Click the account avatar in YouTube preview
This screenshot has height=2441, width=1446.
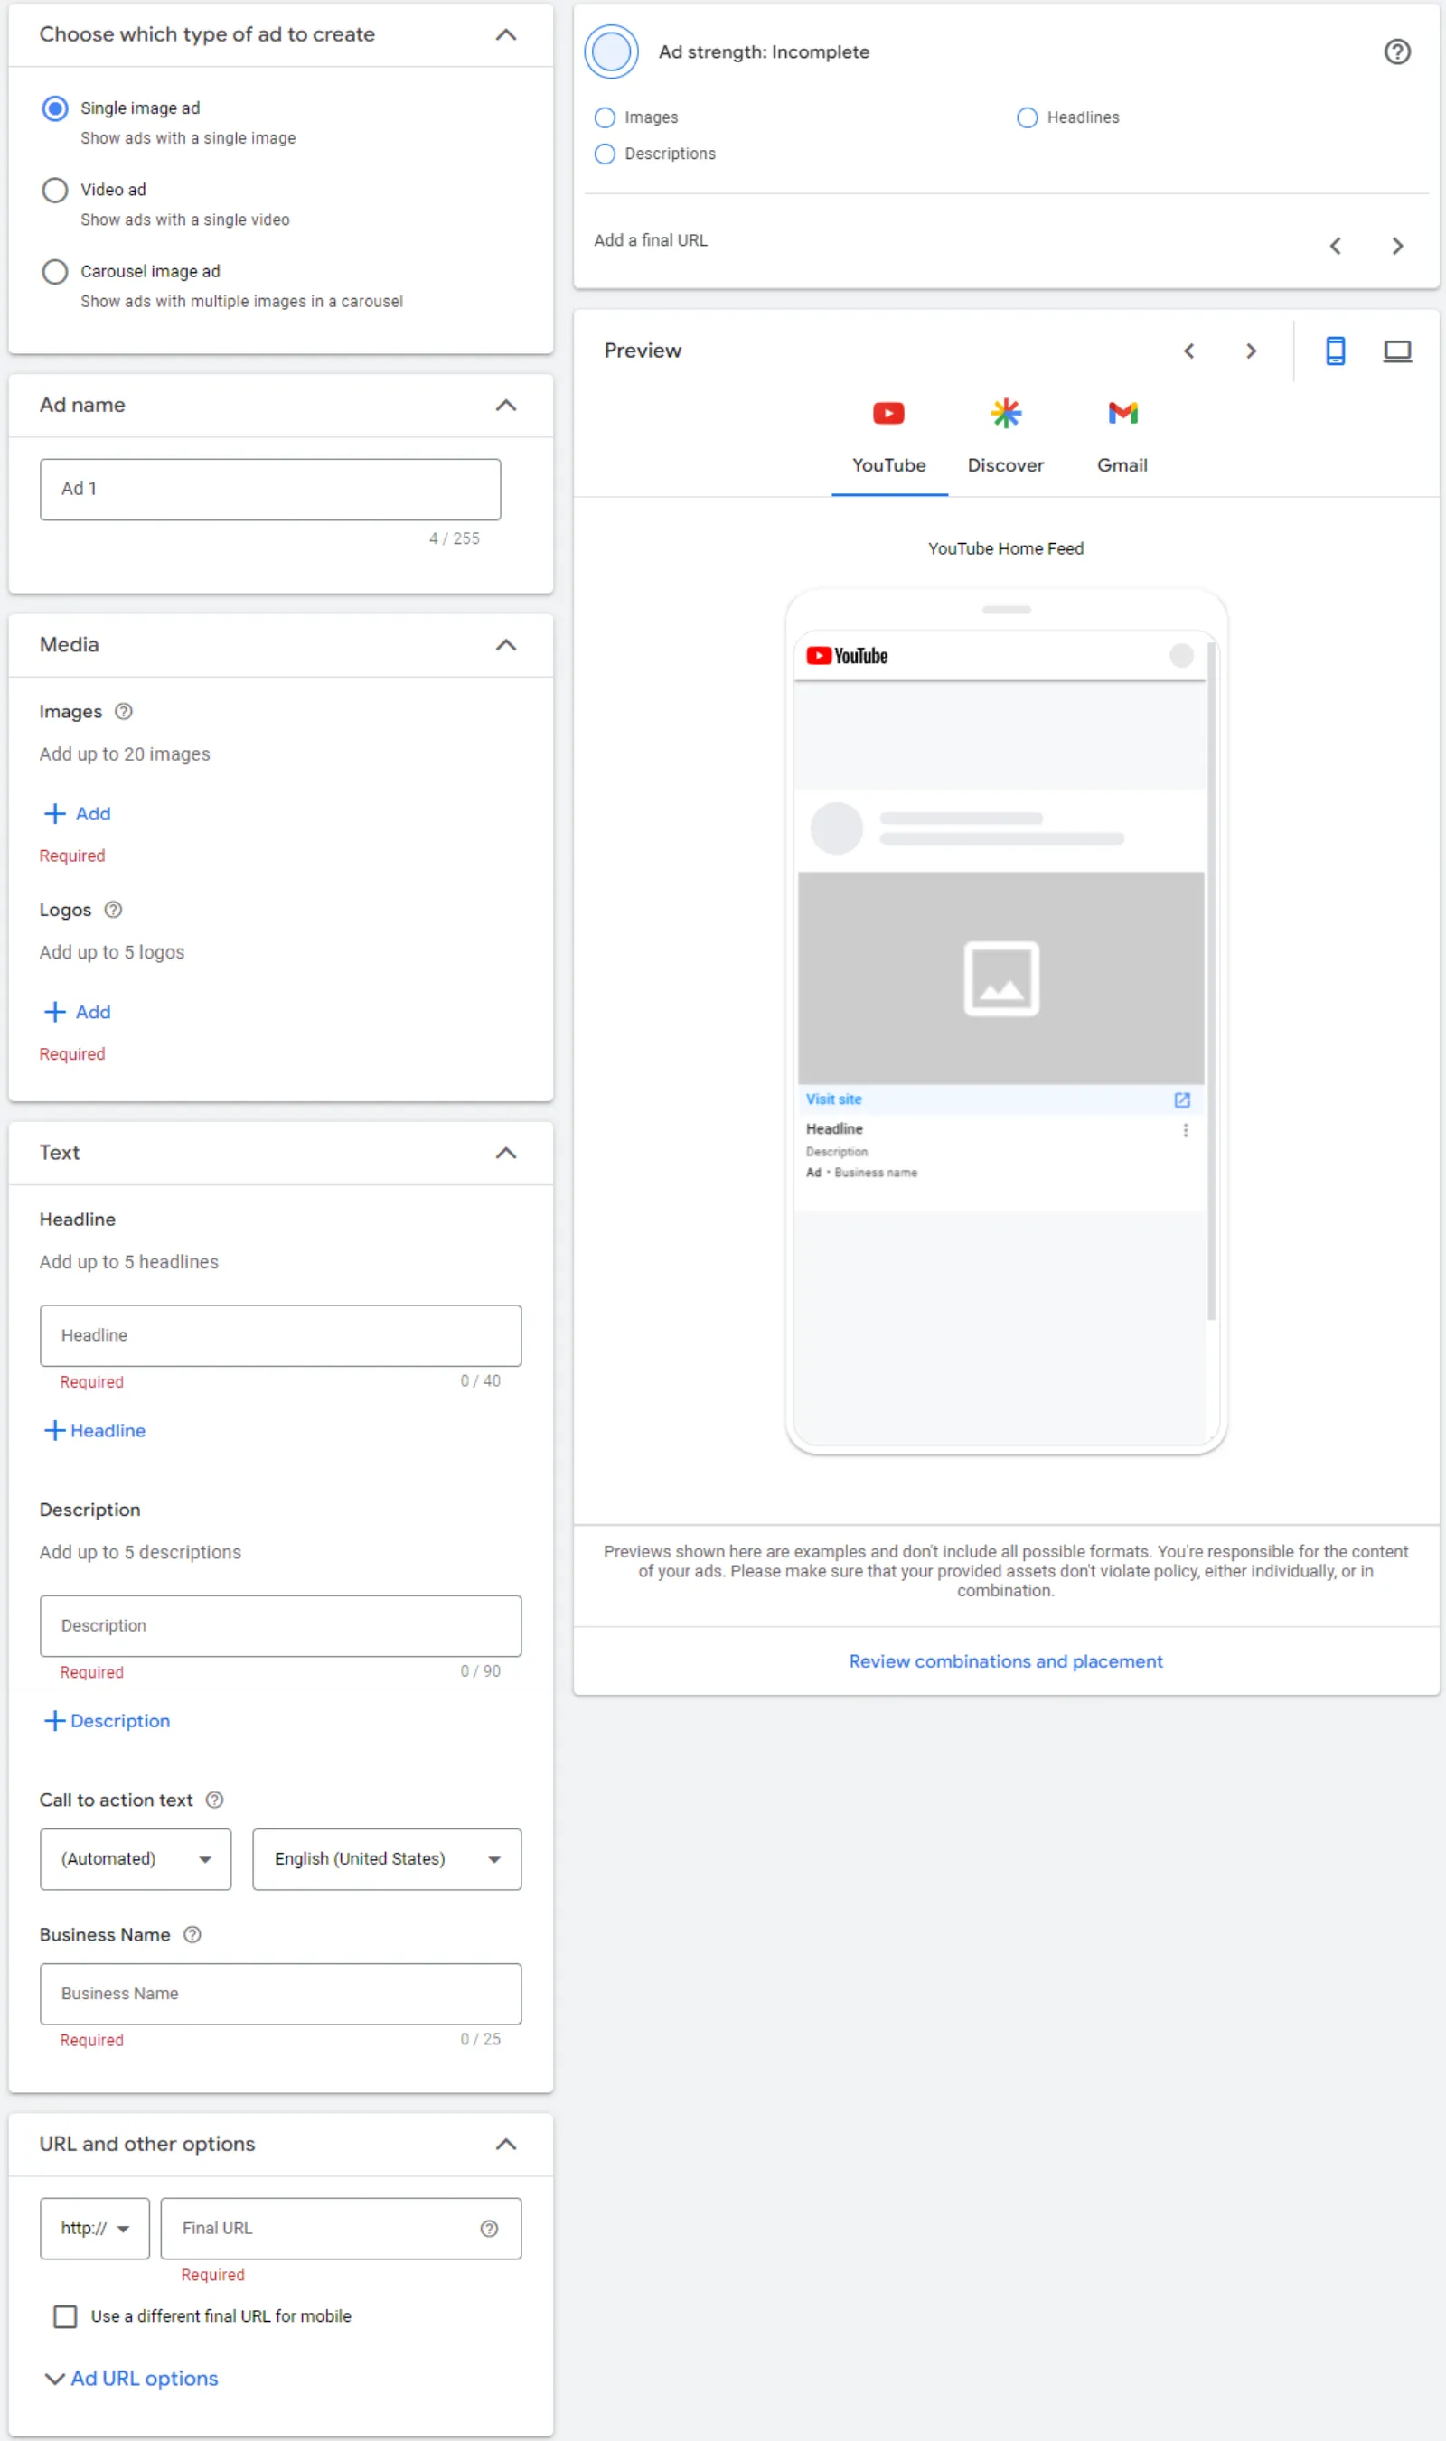[1181, 656]
